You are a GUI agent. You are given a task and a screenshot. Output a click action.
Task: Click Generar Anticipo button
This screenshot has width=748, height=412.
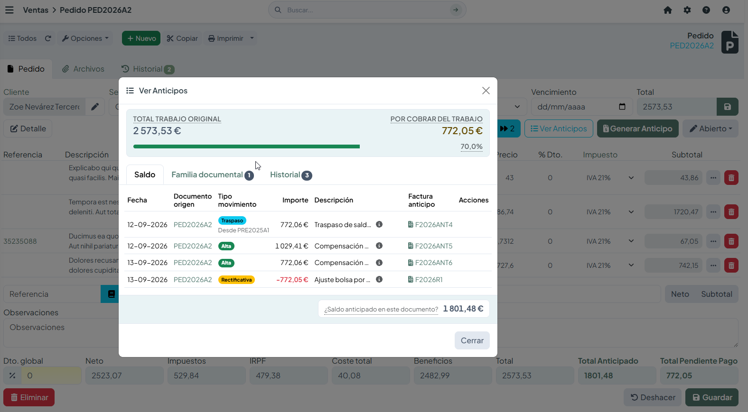(637, 128)
